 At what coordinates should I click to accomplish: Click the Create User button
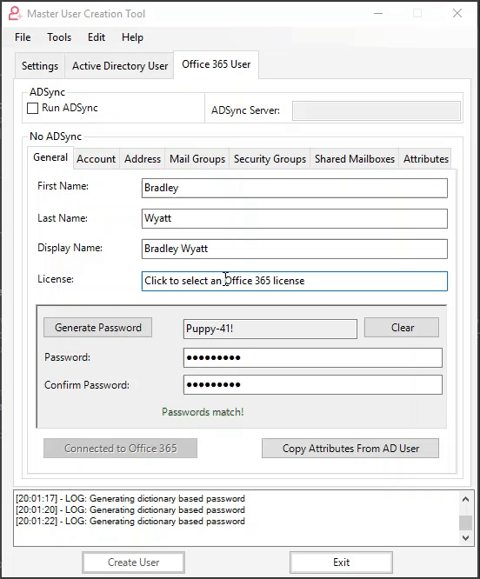point(133,562)
